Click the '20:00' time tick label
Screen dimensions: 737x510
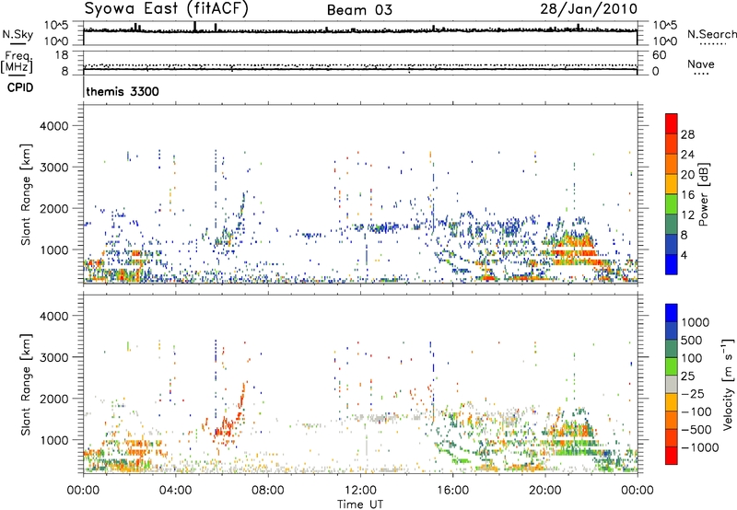(544, 491)
